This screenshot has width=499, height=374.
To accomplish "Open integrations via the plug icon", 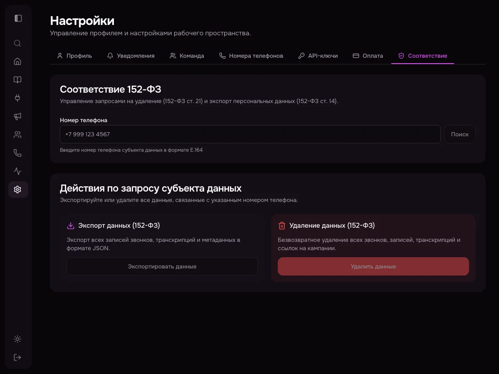I will [x=17, y=98].
